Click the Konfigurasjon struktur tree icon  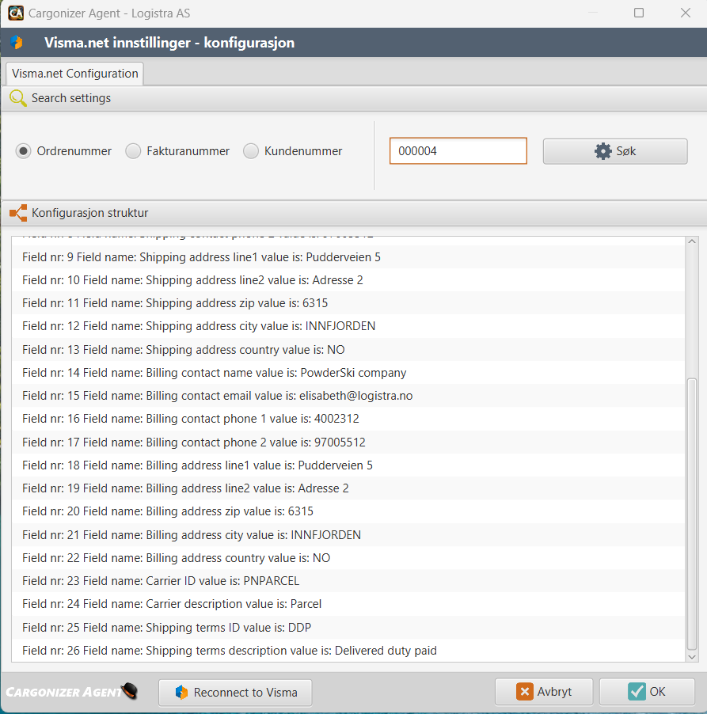pos(17,213)
